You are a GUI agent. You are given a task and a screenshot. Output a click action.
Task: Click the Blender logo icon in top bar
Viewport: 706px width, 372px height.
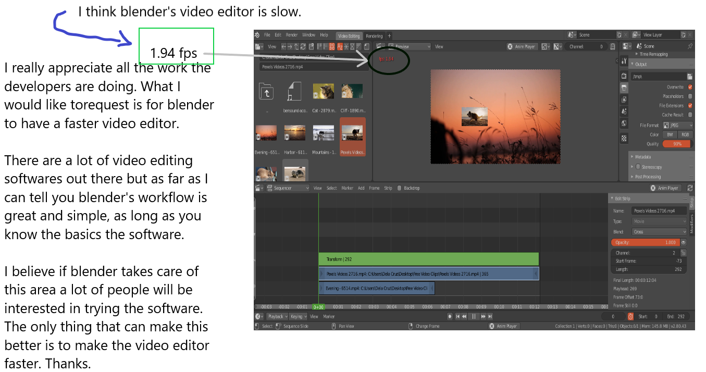pyautogui.click(x=257, y=35)
